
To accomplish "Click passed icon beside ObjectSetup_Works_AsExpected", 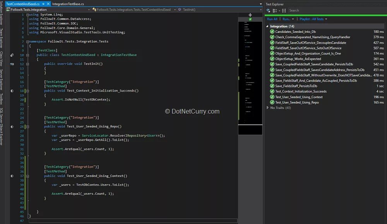I will pos(272,59).
